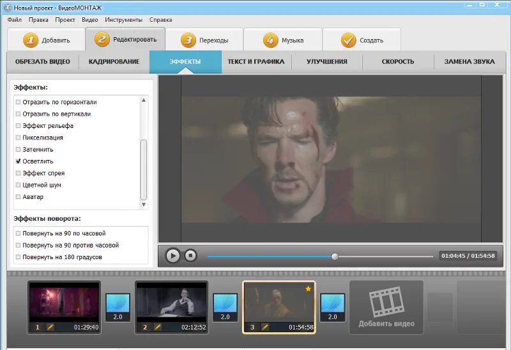Open transition after clip 2
The image size is (511, 350).
click(225, 307)
